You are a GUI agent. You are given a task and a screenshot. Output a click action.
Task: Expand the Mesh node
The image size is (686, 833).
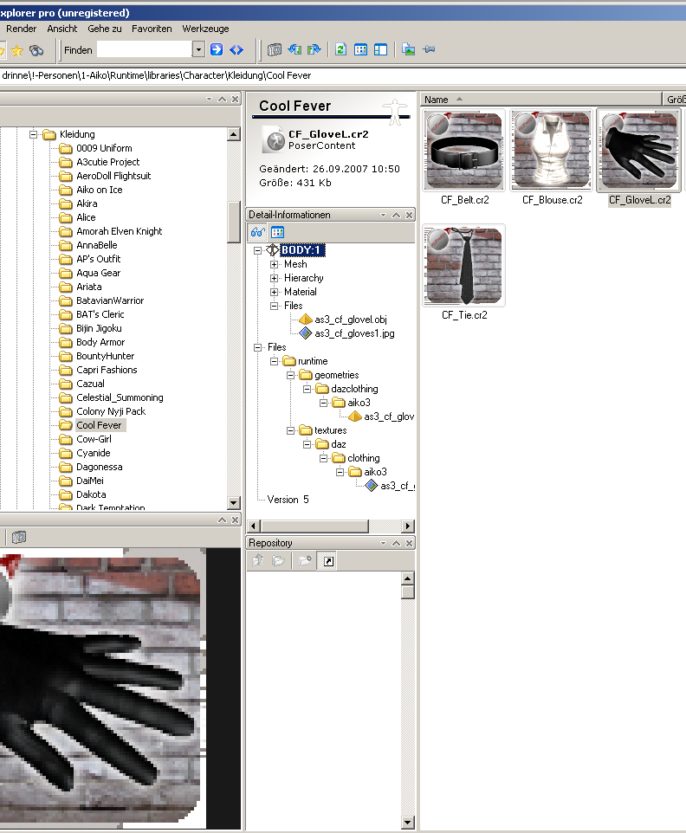[x=275, y=264]
